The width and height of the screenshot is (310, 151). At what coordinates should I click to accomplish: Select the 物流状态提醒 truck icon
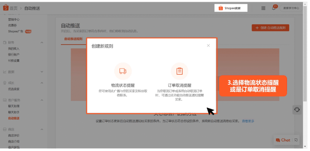pyautogui.click(x=123, y=71)
